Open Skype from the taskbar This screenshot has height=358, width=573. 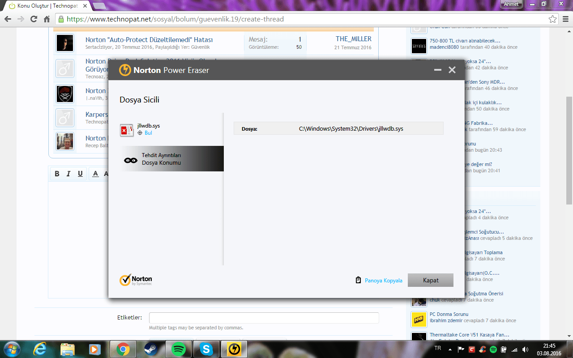click(x=207, y=349)
